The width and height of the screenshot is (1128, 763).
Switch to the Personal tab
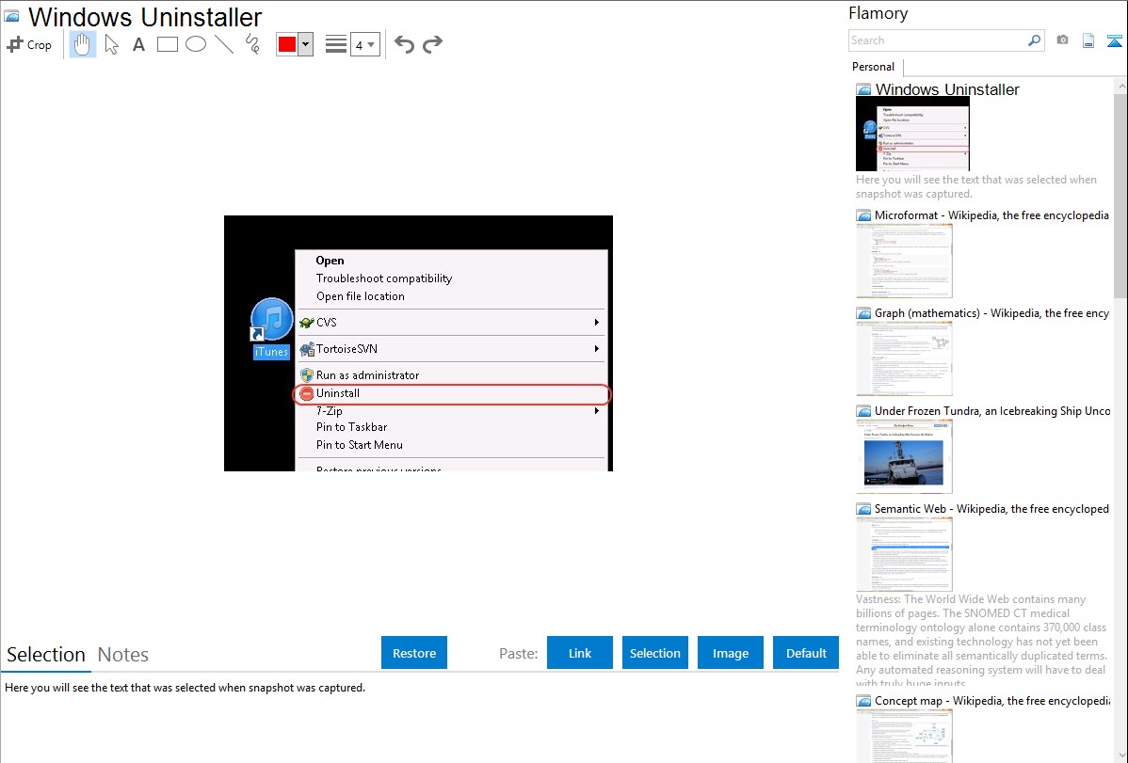point(874,67)
